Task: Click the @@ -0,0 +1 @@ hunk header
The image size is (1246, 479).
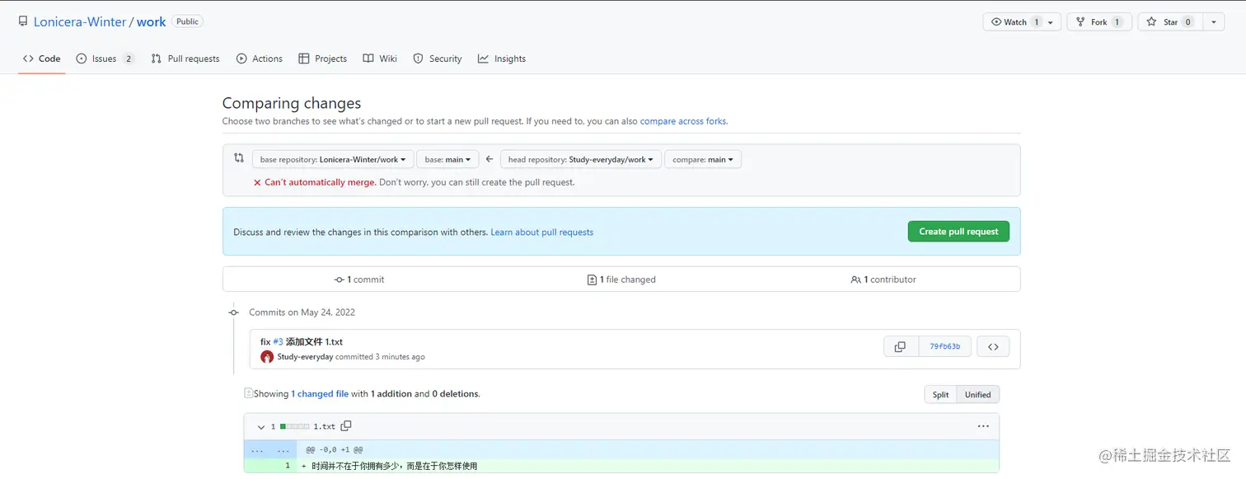Action: click(335, 450)
